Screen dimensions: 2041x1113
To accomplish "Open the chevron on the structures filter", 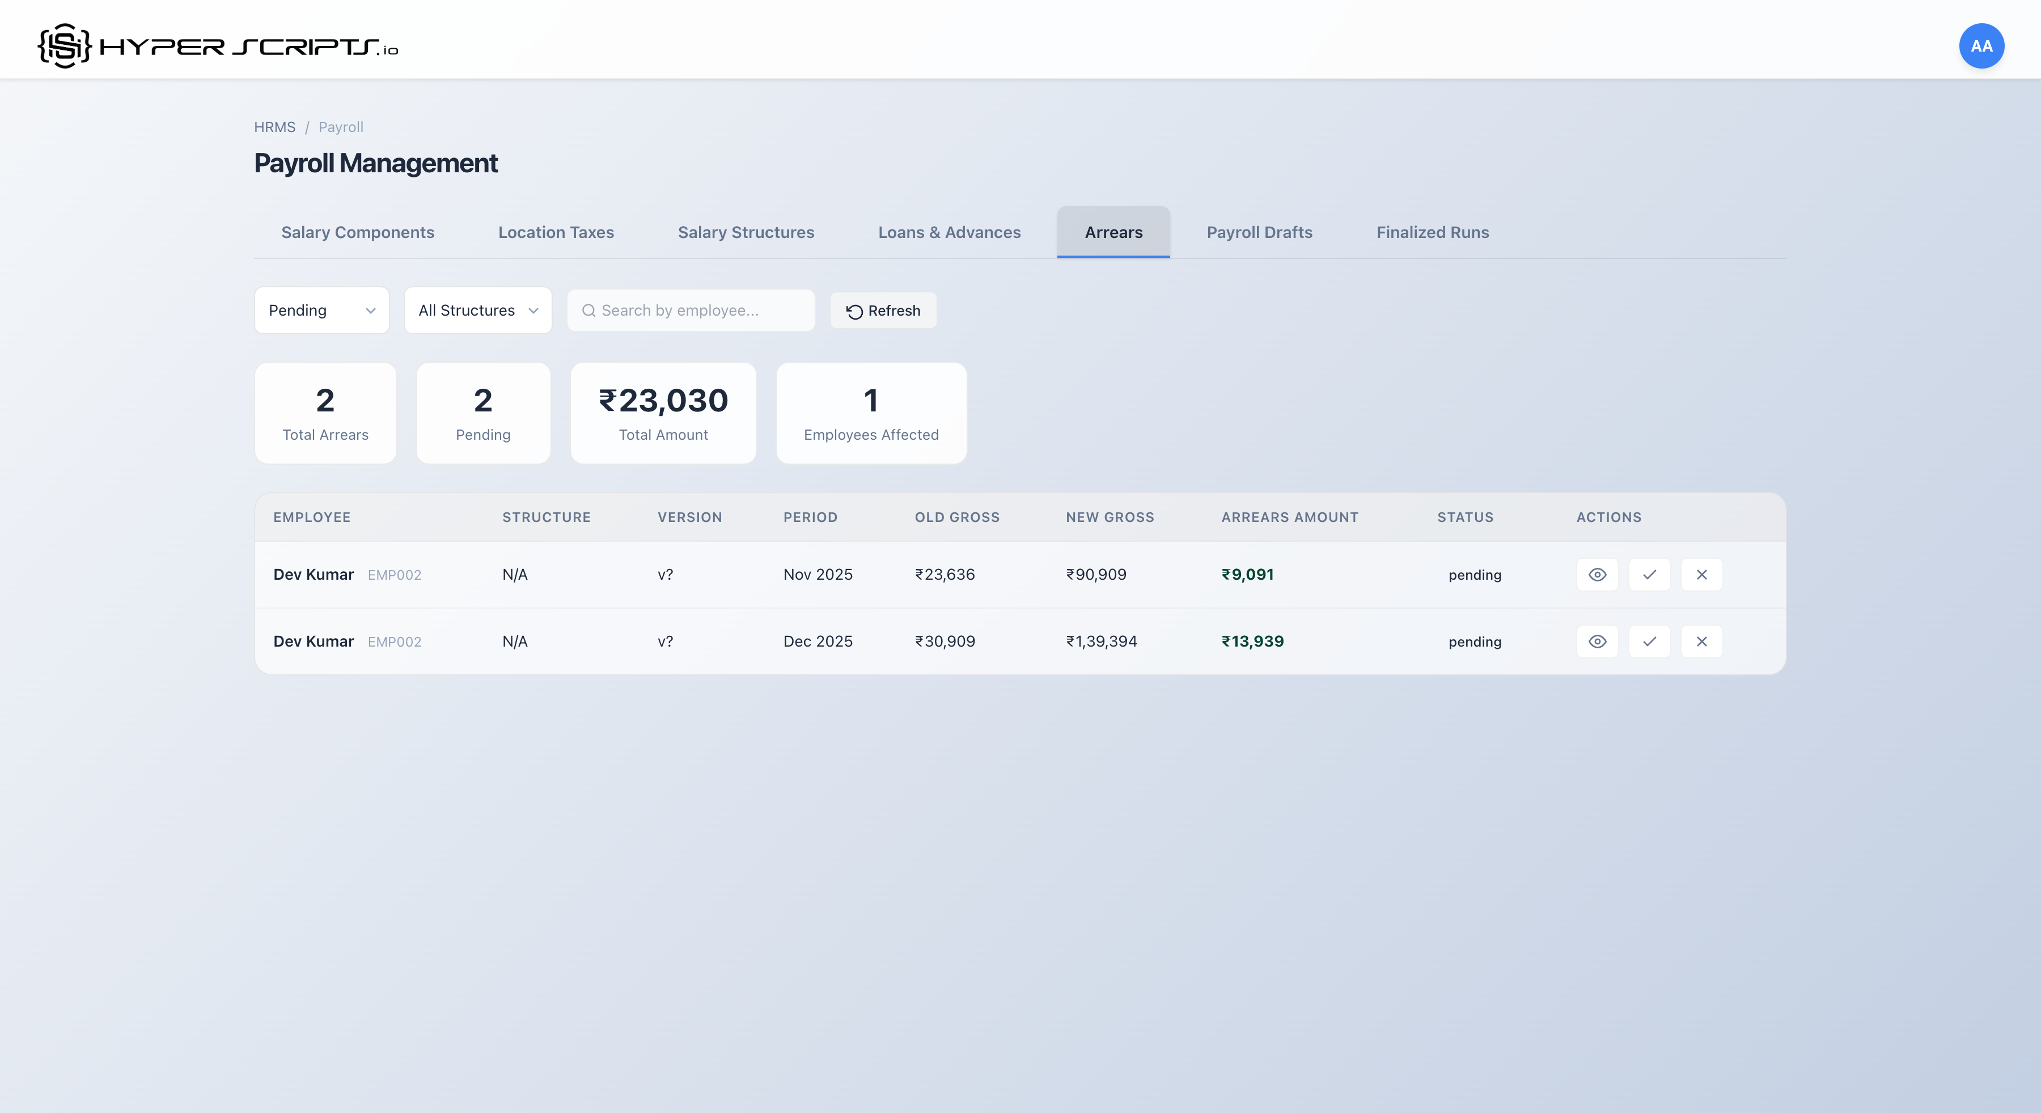I will point(534,311).
